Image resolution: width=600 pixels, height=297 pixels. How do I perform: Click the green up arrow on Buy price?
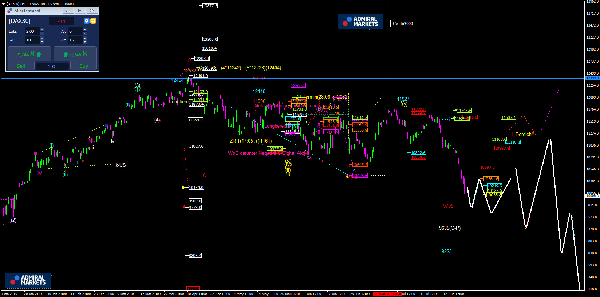click(x=66, y=55)
